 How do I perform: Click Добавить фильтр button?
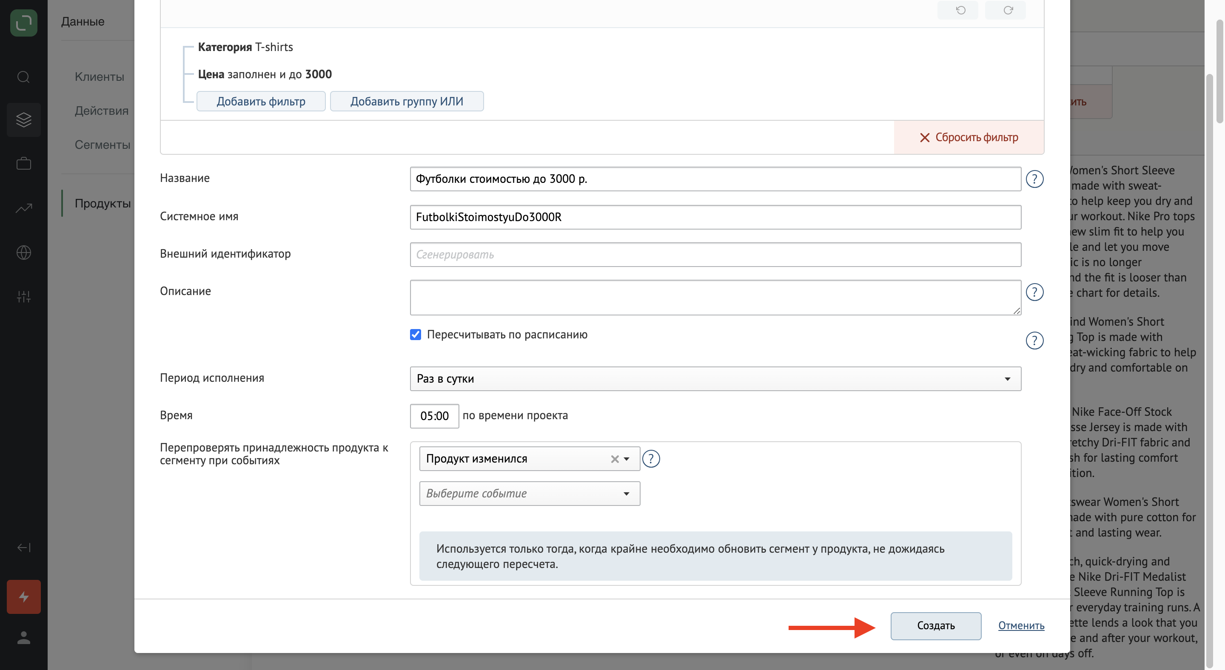tap(261, 101)
